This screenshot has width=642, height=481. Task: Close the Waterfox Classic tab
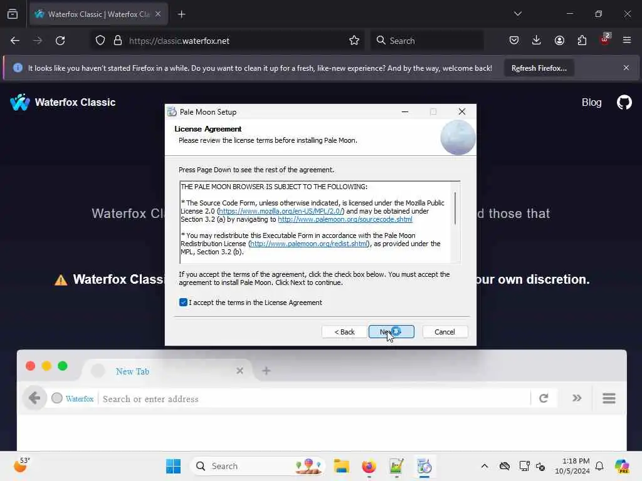pos(158,14)
